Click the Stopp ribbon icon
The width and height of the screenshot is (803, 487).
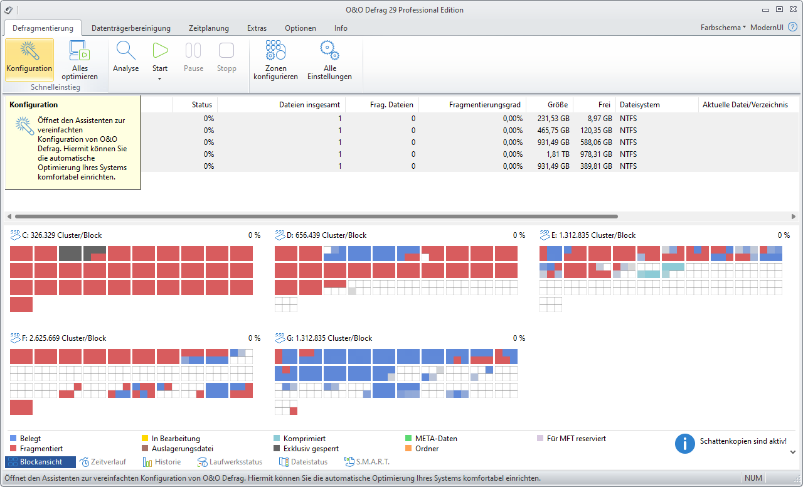point(226,51)
